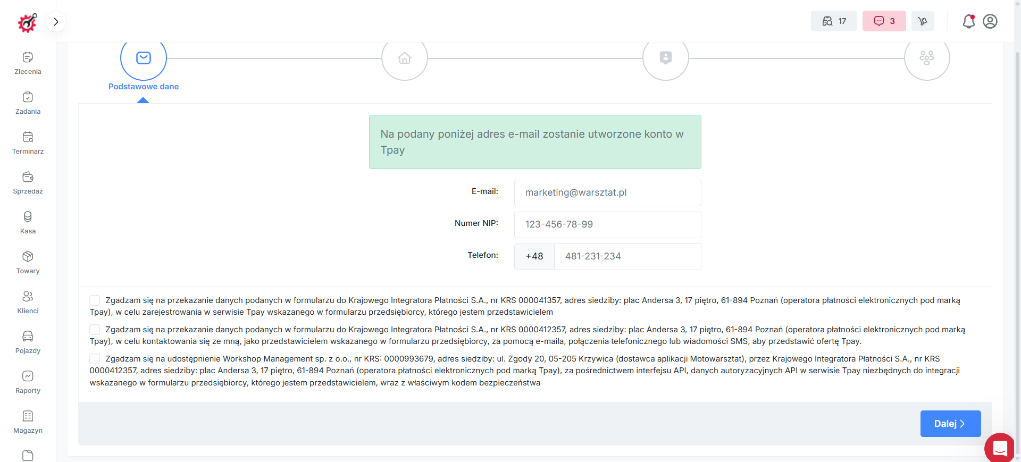Check the third Workshop Management API consent

tap(95, 359)
